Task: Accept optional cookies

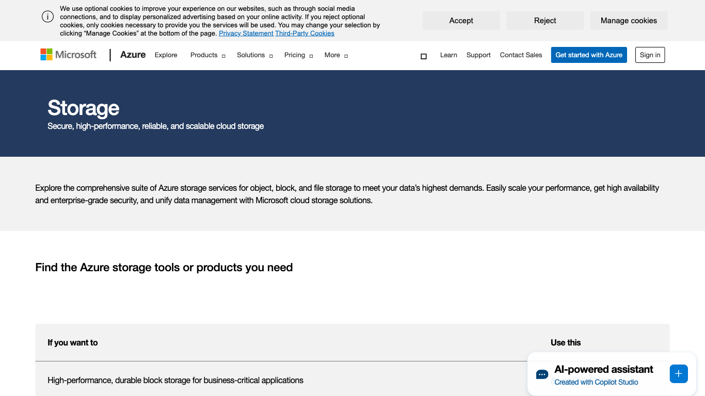Action: (x=461, y=21)
